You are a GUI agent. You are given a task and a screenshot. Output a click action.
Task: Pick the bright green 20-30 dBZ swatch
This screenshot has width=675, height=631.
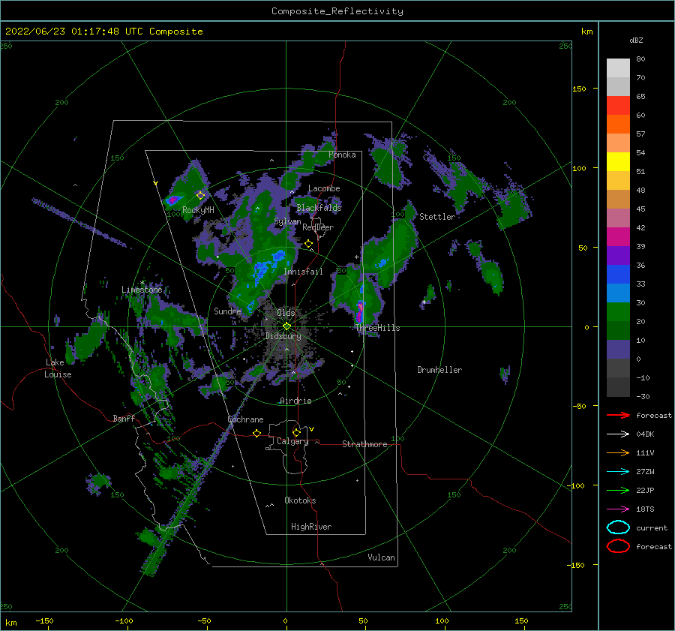(618, 311)
